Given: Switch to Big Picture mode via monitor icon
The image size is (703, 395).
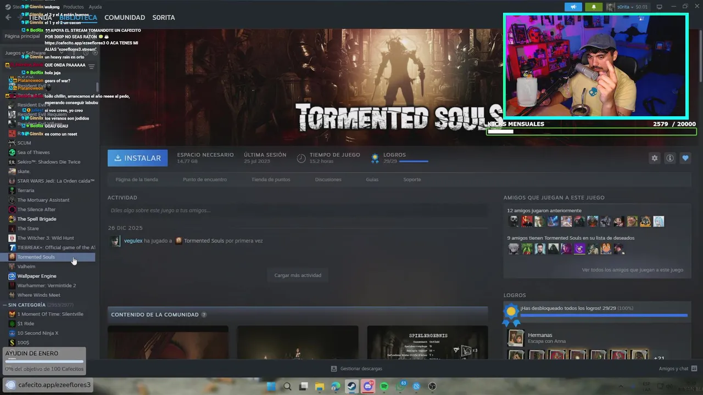Looking at the screenshot, I should point(660,7).
